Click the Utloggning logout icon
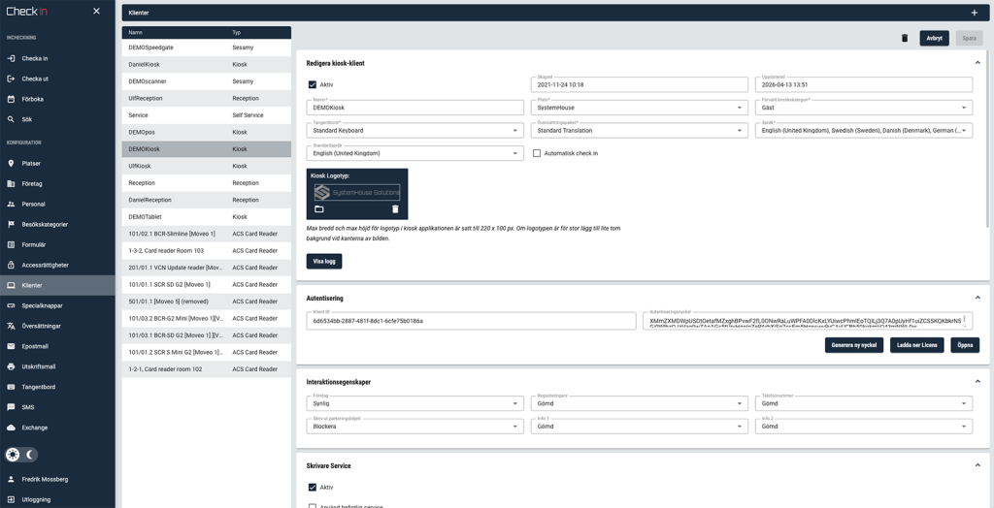This screenshot has width=994, height=508. point(11,499)
